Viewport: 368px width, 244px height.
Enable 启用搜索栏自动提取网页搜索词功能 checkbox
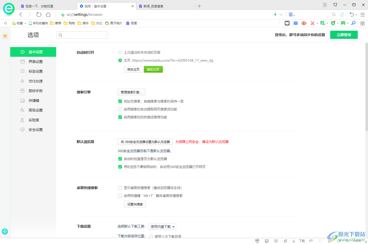click(x=120, y=109)
